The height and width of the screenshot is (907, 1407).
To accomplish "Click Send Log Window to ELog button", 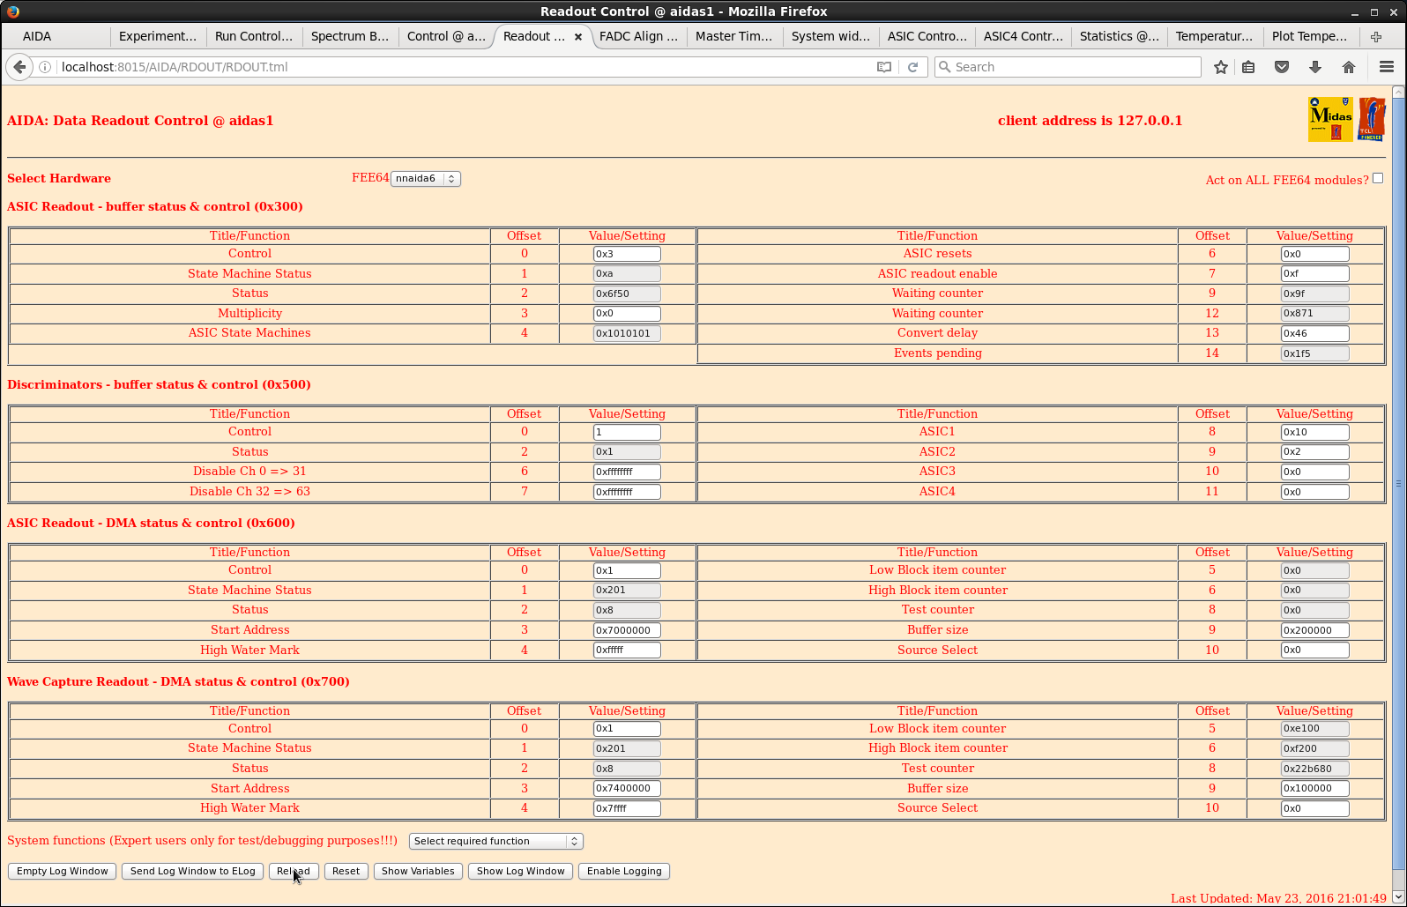I will 192,871.
